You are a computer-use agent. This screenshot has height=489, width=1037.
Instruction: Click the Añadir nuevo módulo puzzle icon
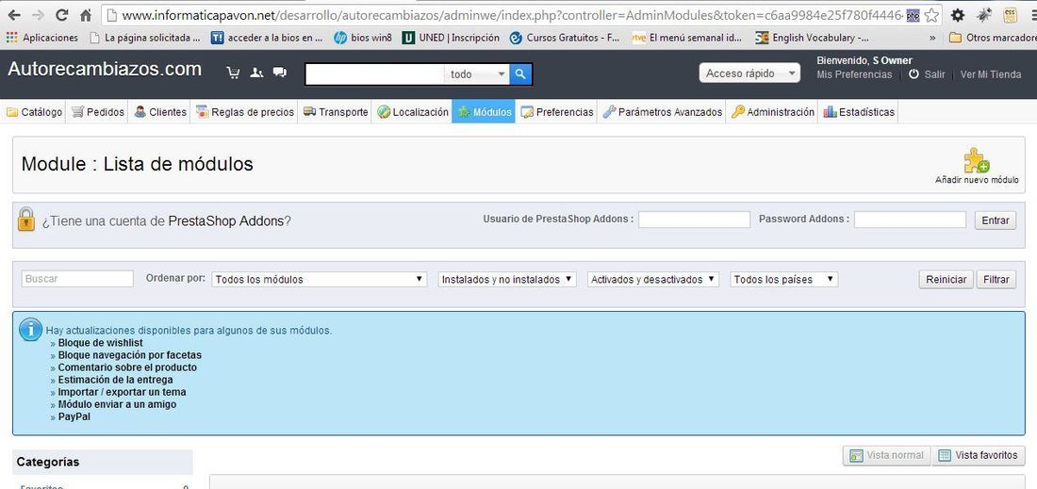coord(976,160)
